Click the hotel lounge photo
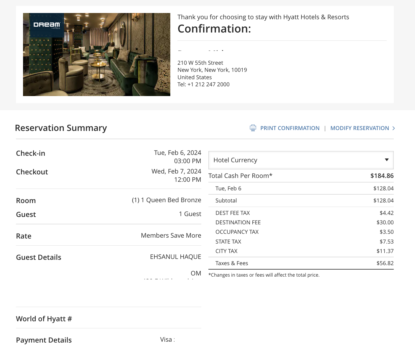Viewport: 415px width, 360px height. (x=97, y=54)
